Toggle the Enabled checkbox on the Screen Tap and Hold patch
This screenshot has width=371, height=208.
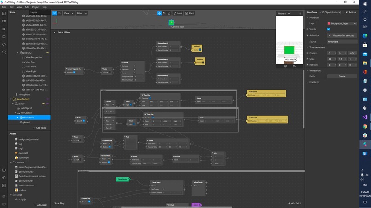coord(74,72)
